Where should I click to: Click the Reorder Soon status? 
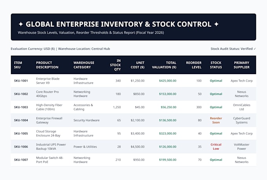click(x=216, y=120)
